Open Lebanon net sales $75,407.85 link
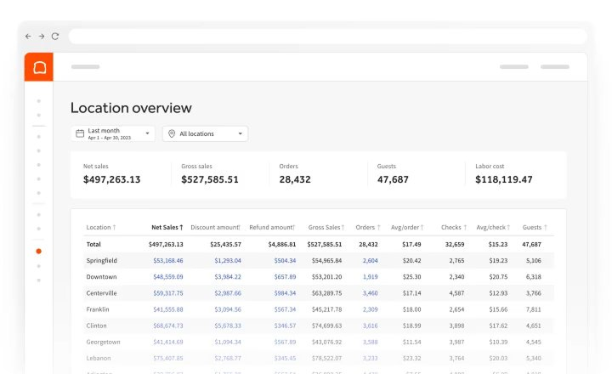 (x=167, y=359)
